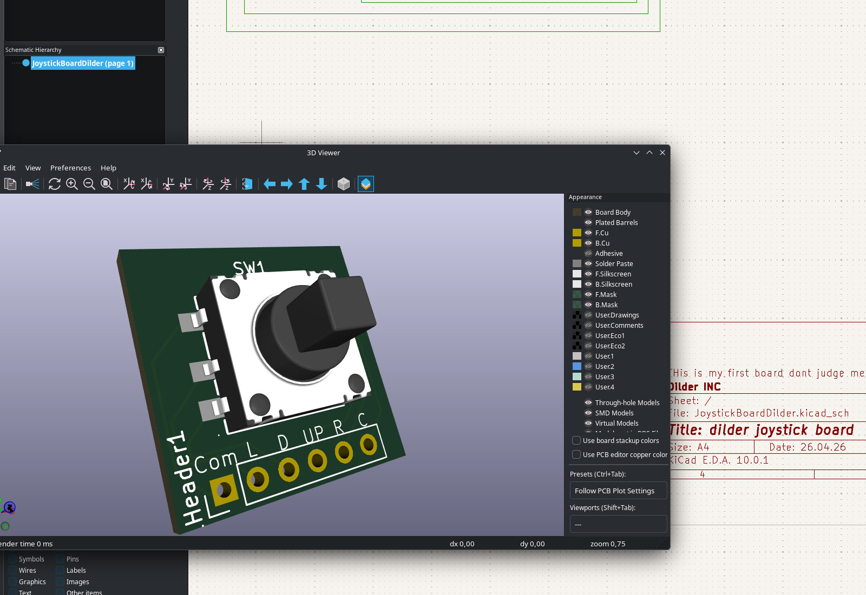Toggle Pins selection filter checkbox
Viewport: 866px width, 595px height.
point(60,559)
